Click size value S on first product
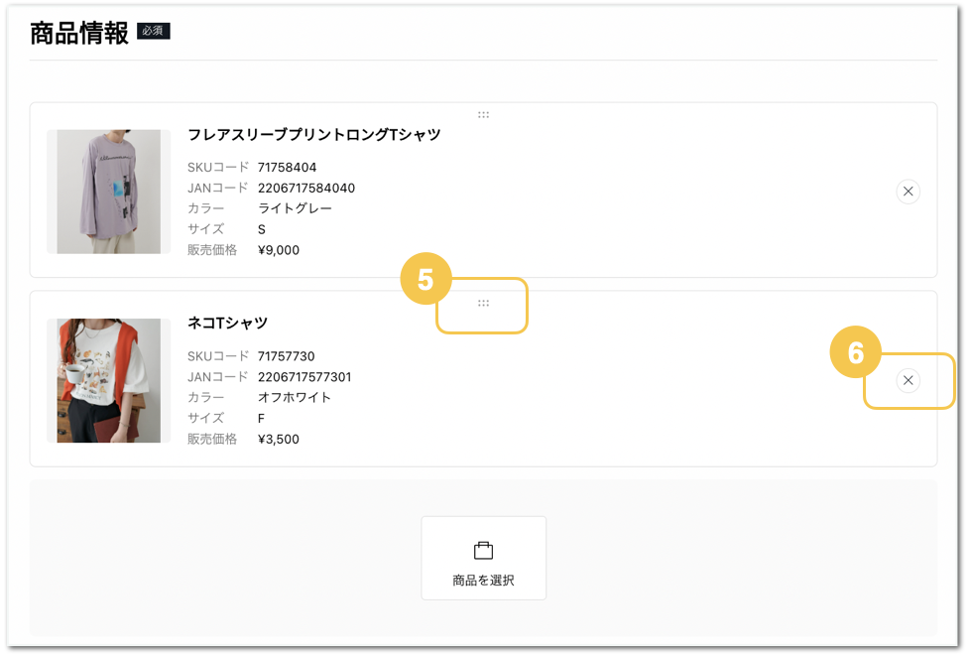 pos(262,229)
